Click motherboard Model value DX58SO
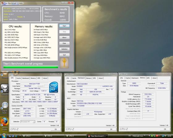This screenshot has height=138, width=173. 88,86
